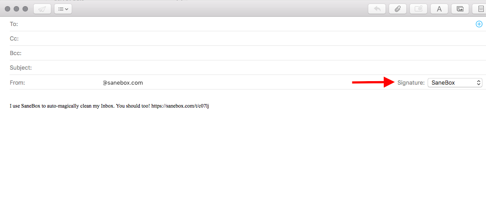Click the stationery pane icon
This screenshot has height=220, width=486.
(480, 9)
